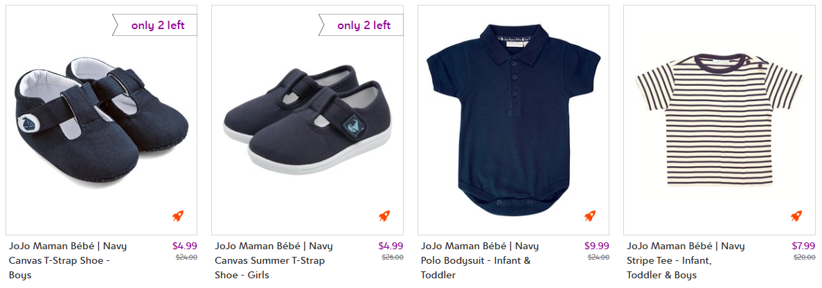Viewport: 822px width, 288px height.
Task: Click 'Navy Canvas Summer T-Strap Shoe - Girls' title
Action: [274, 260]
